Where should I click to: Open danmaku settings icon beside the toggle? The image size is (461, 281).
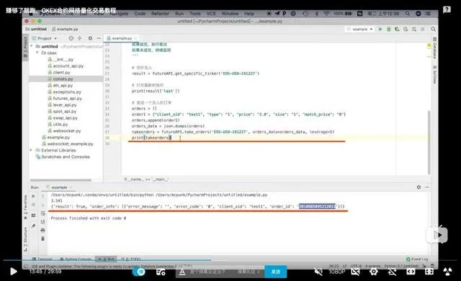[161, 272]
